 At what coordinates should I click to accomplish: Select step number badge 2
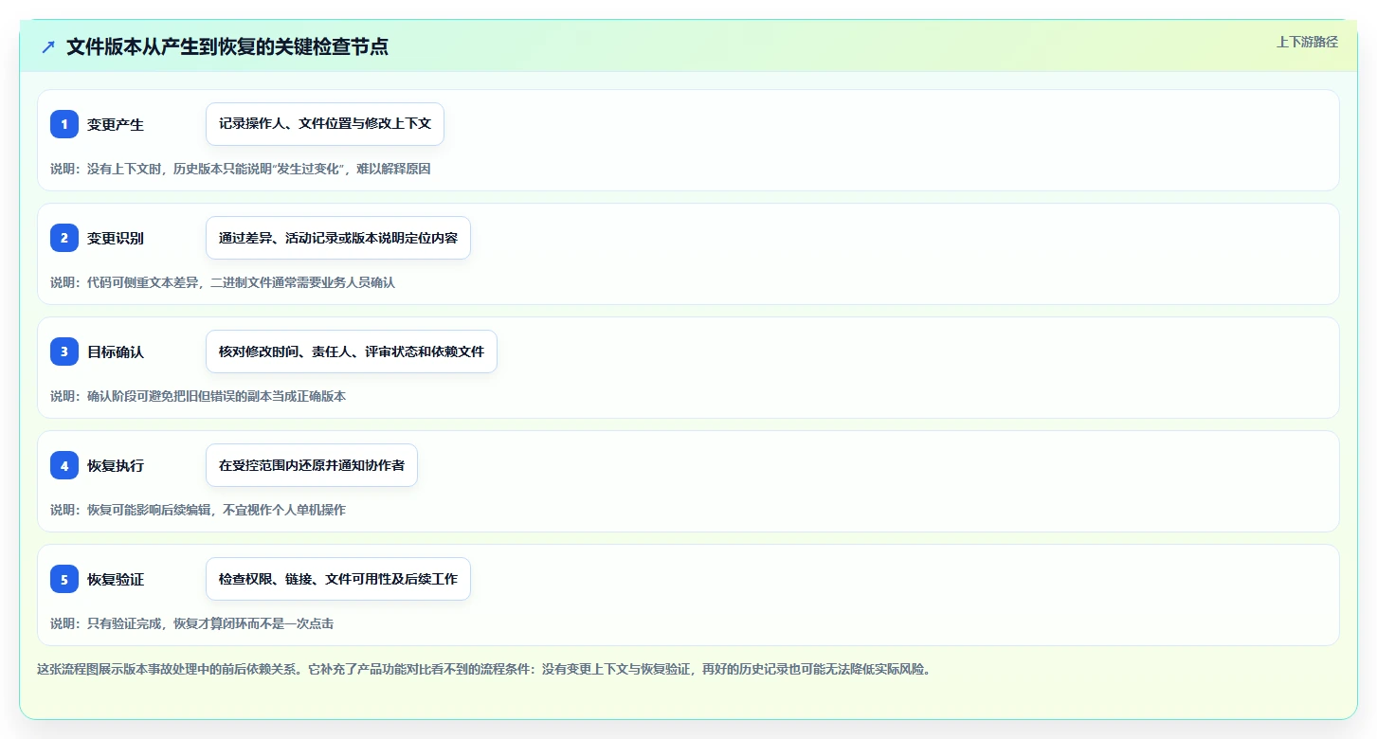pyautogui.click(x=64, y=238)
